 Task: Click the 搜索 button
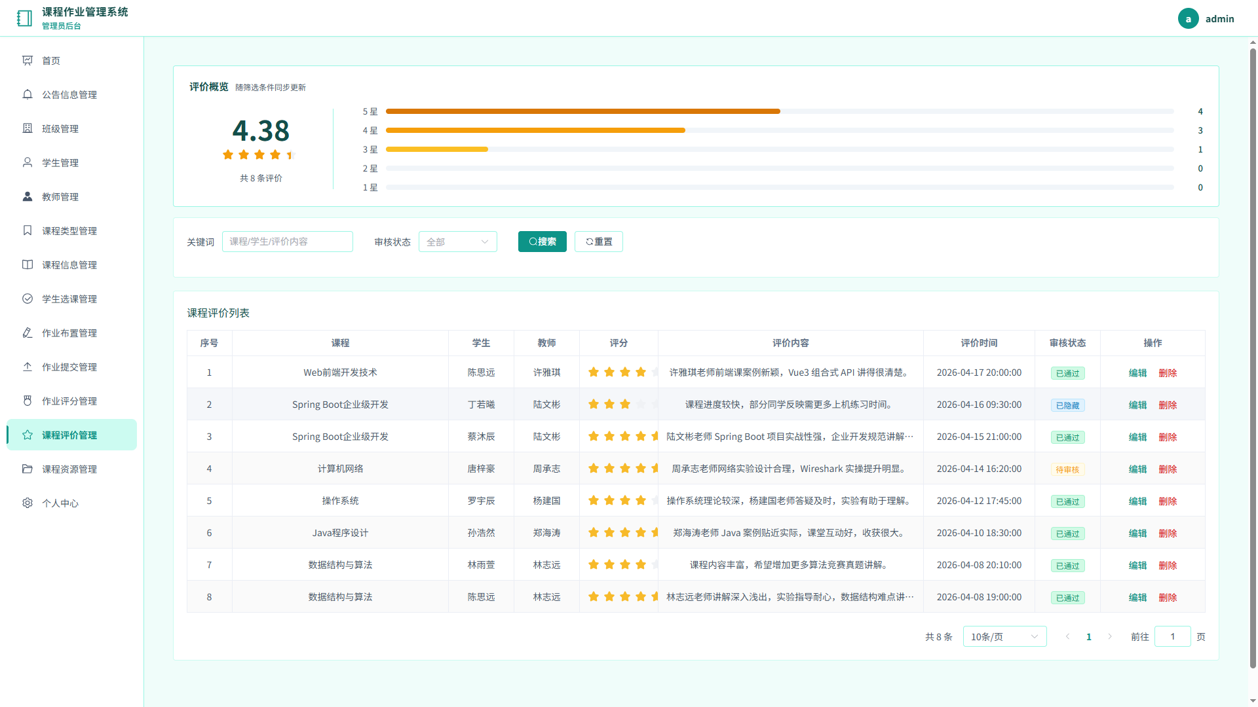(542, 242)
